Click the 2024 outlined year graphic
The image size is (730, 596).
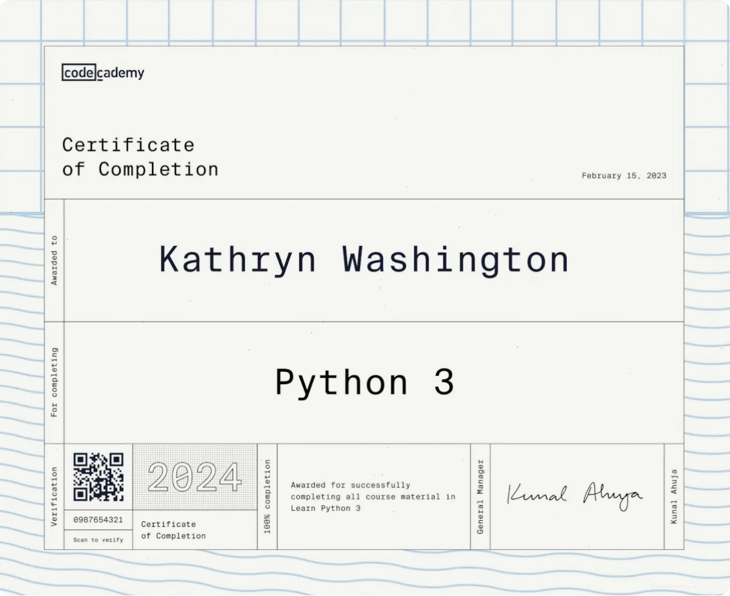(195, 477)
